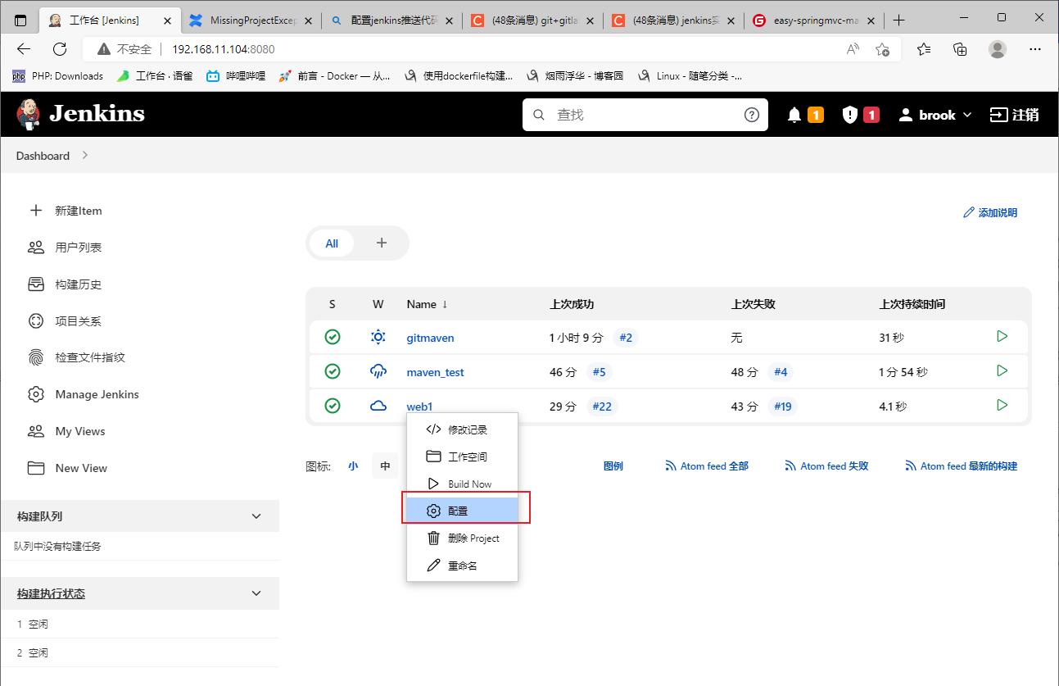The width and height of the screenshot is (1059, 686).
Task: Click the browser address bar URL
Action: tap(223, 49)
